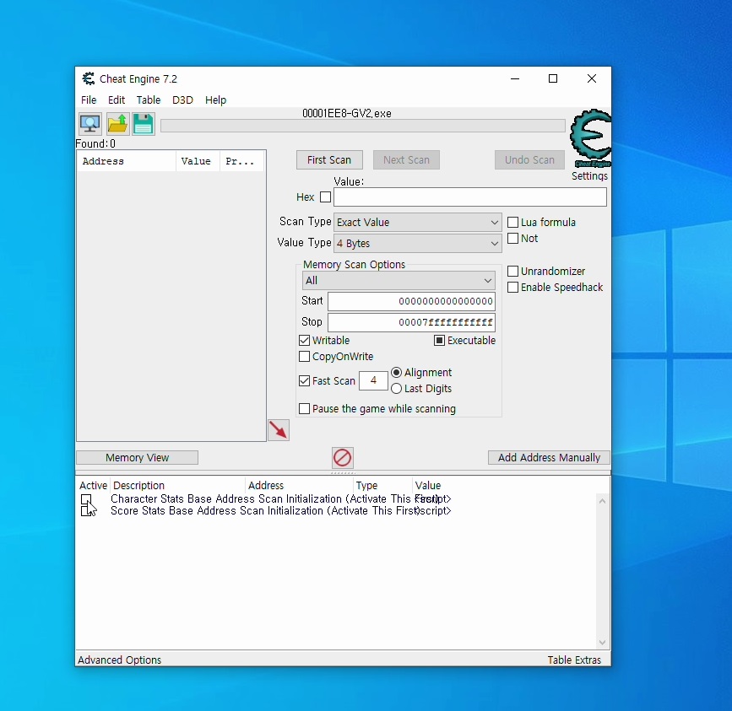The height and width of the screenshot is (711, 732).
Task: Click the address list scroll down arrow
Action: click(602, 643)
